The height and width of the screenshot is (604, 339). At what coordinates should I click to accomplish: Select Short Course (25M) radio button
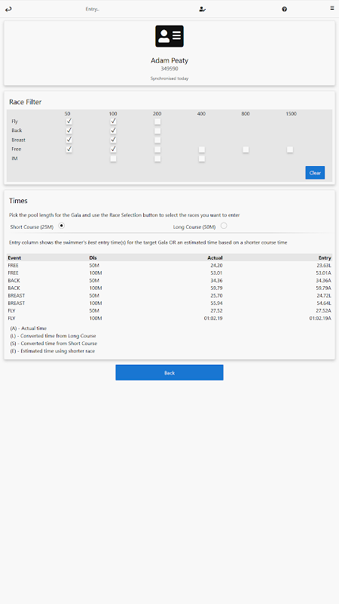(62, 226)
